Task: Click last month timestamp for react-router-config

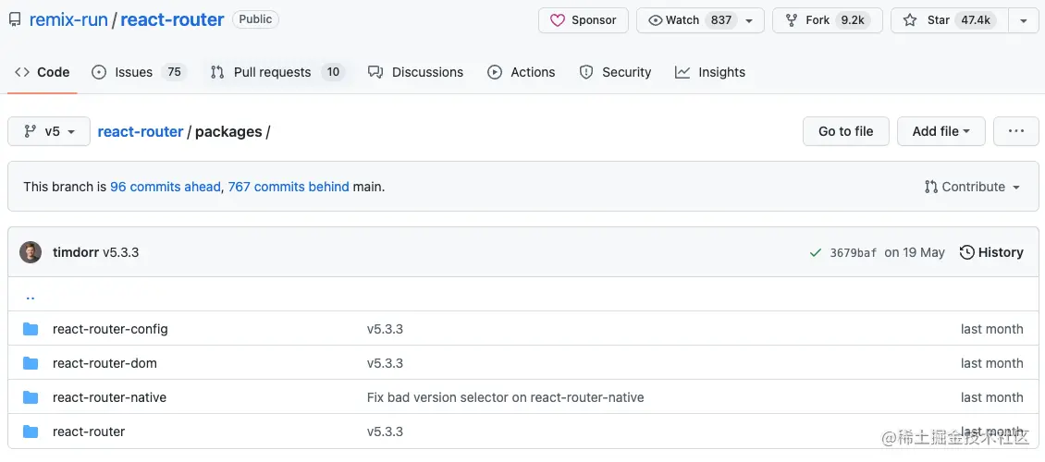Action: [991, 329]
